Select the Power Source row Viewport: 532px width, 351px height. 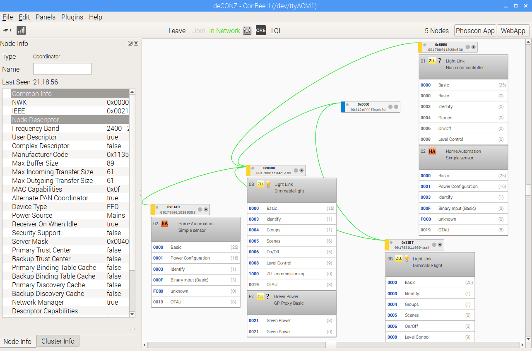tap(66, 215)
